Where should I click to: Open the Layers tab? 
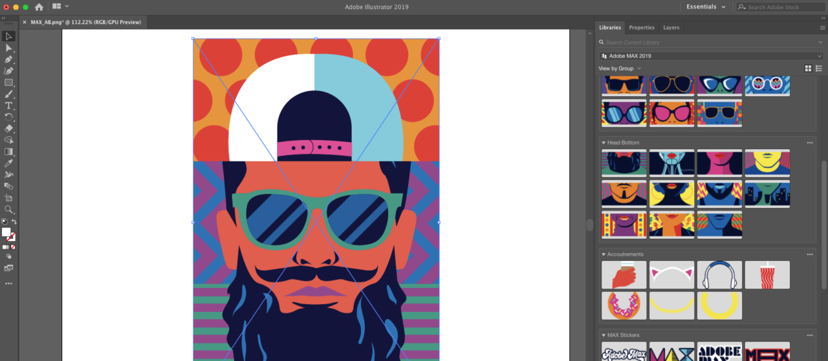click(x=671, y=28)
